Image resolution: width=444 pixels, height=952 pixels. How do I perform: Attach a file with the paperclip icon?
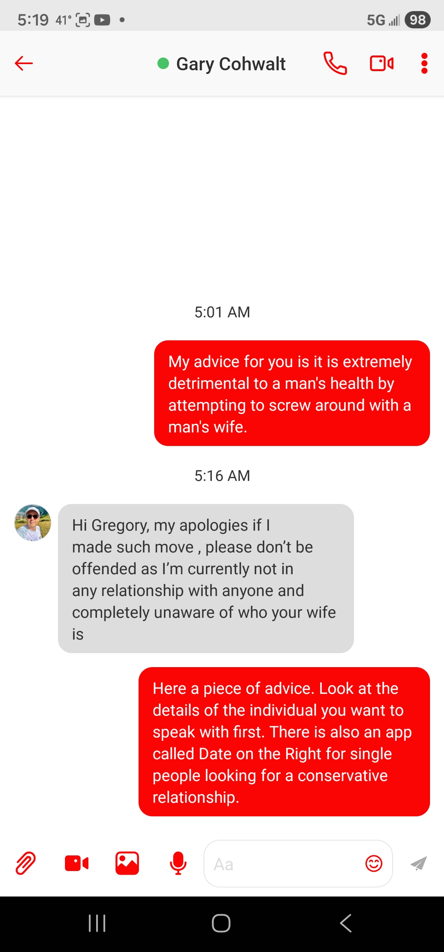[25, 863]
